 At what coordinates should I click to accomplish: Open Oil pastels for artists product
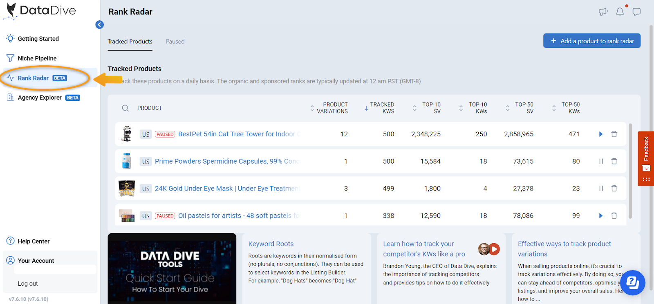(239, 216)
